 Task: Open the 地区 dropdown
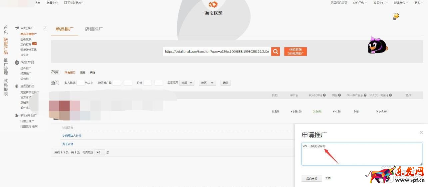click(x=207, y=83)
